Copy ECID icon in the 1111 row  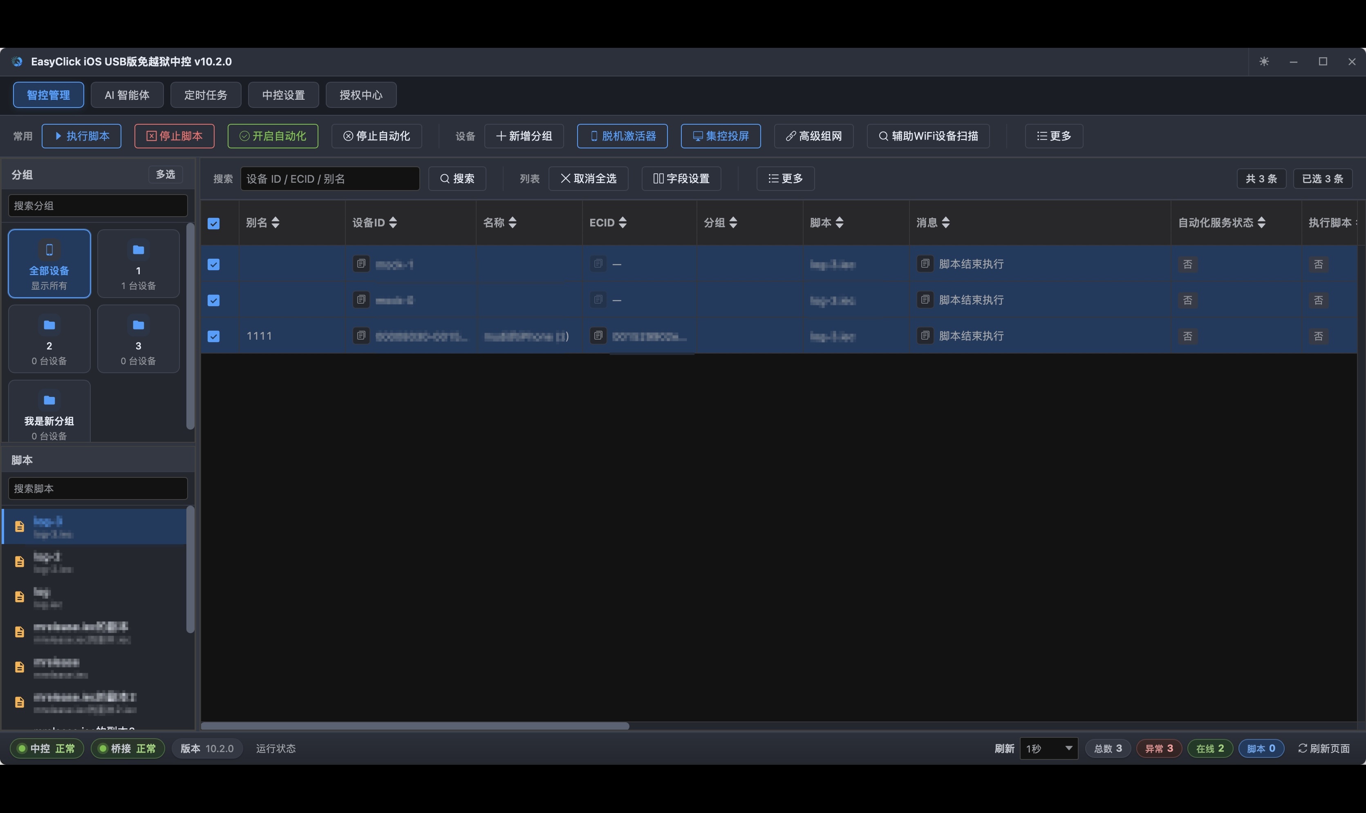[x=598, y=335]
